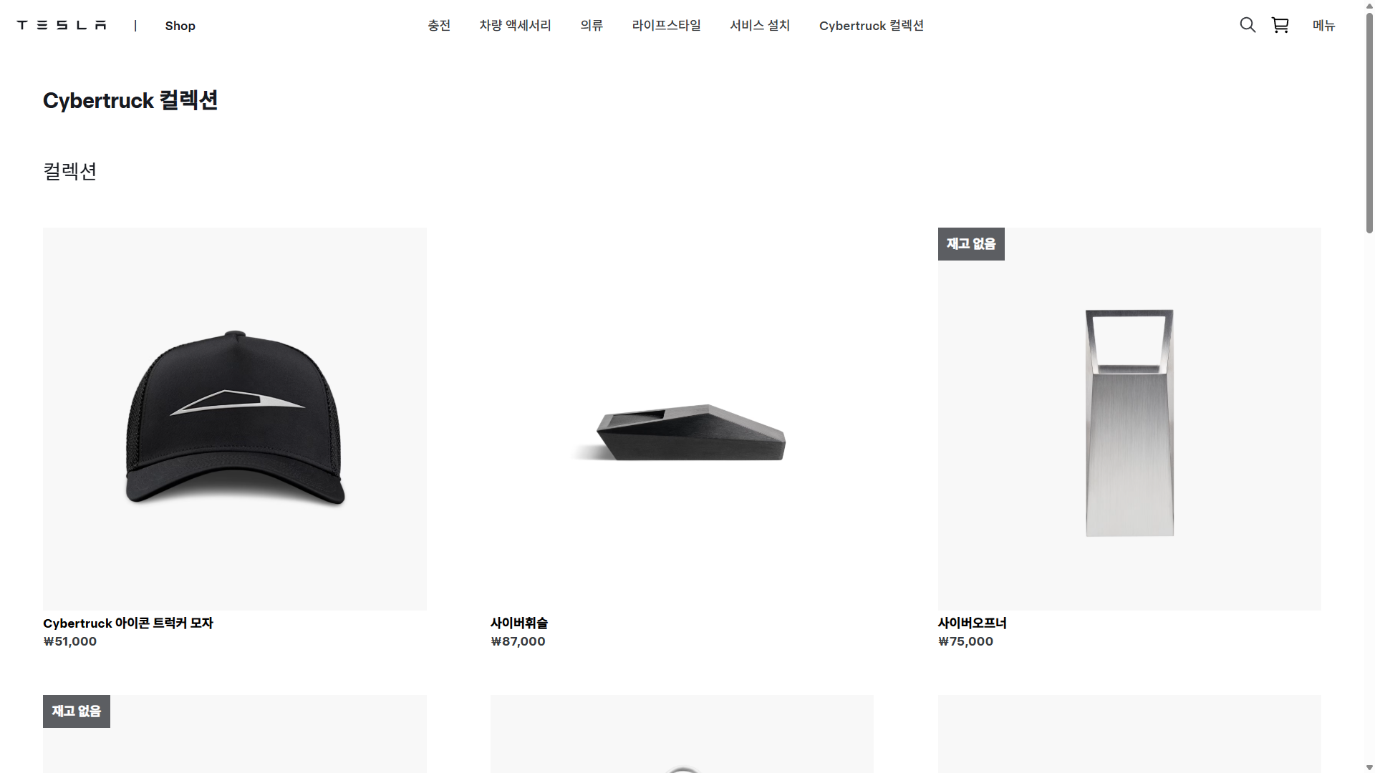This screenshot has width=1375, height=773.
Task: Open the 서비스 설치 menu item
Action: pos(760,25)
